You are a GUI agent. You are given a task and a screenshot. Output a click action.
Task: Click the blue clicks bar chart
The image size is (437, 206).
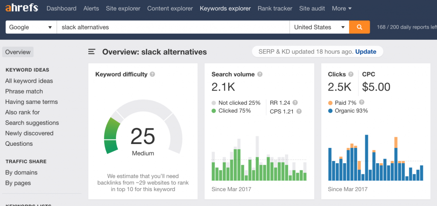coord(376,158)
